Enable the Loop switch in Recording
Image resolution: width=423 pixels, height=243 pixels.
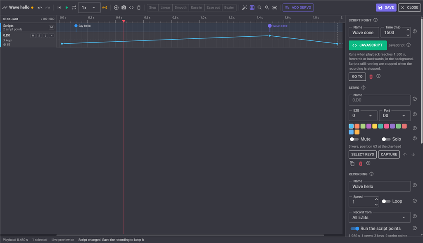[x=386, y=201]
